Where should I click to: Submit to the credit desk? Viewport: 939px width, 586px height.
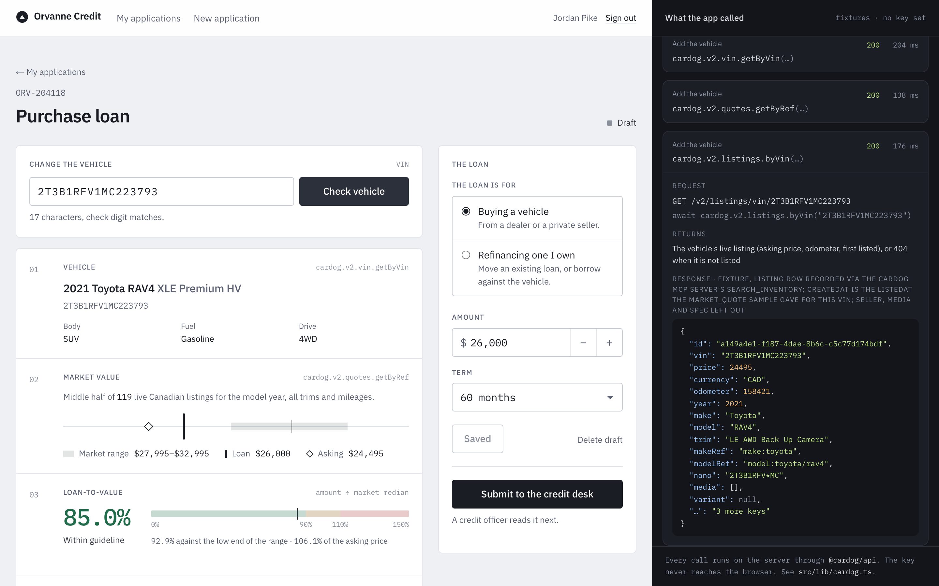pyautogui.click(x=537, y=494)
